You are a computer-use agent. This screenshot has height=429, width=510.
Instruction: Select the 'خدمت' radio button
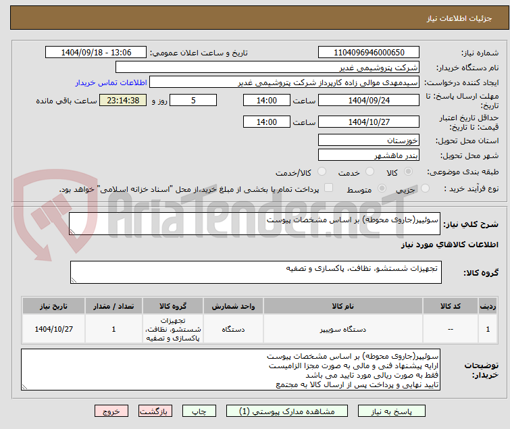[x=369, y=172]
